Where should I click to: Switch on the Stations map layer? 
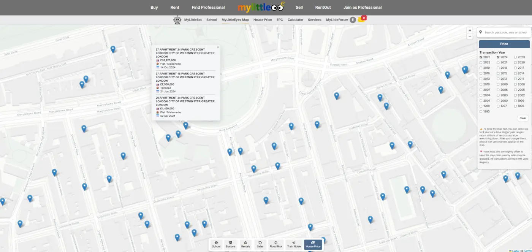tap(230, 244)
